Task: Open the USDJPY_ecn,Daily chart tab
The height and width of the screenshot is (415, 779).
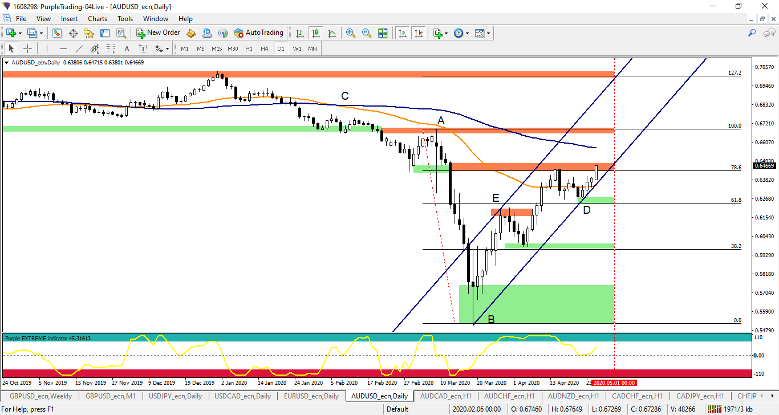Action: [x=175, y=396]
